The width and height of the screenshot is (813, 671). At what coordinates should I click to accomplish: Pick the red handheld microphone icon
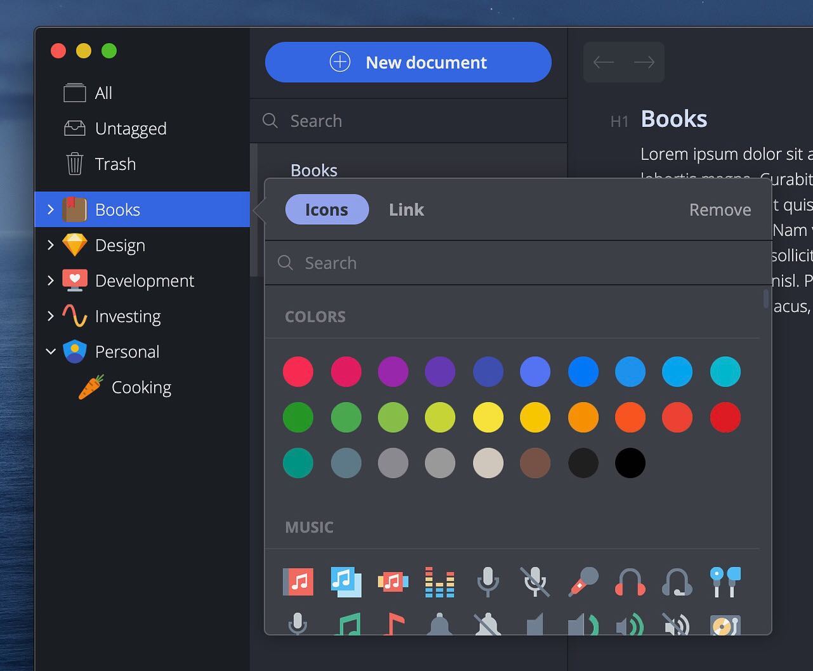583,581
